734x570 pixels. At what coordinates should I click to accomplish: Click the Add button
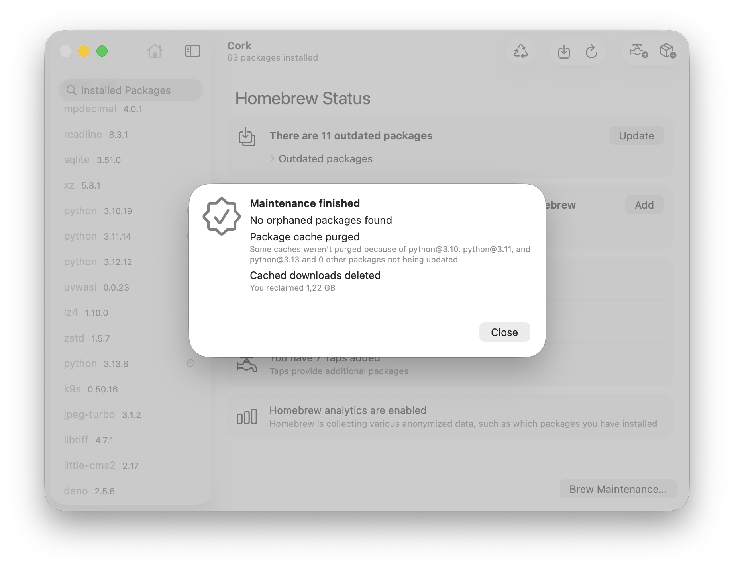point(644,205)
